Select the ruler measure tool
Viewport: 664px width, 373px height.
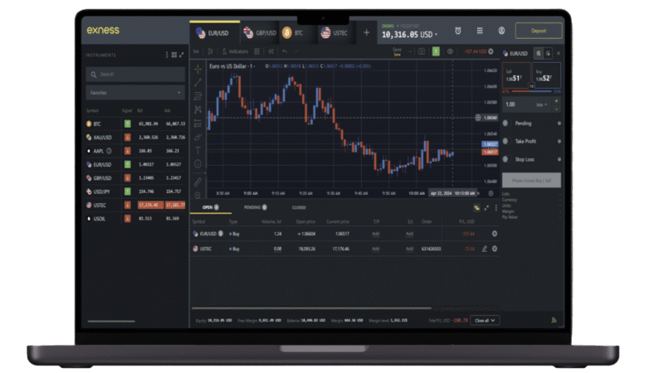point(198,182)
